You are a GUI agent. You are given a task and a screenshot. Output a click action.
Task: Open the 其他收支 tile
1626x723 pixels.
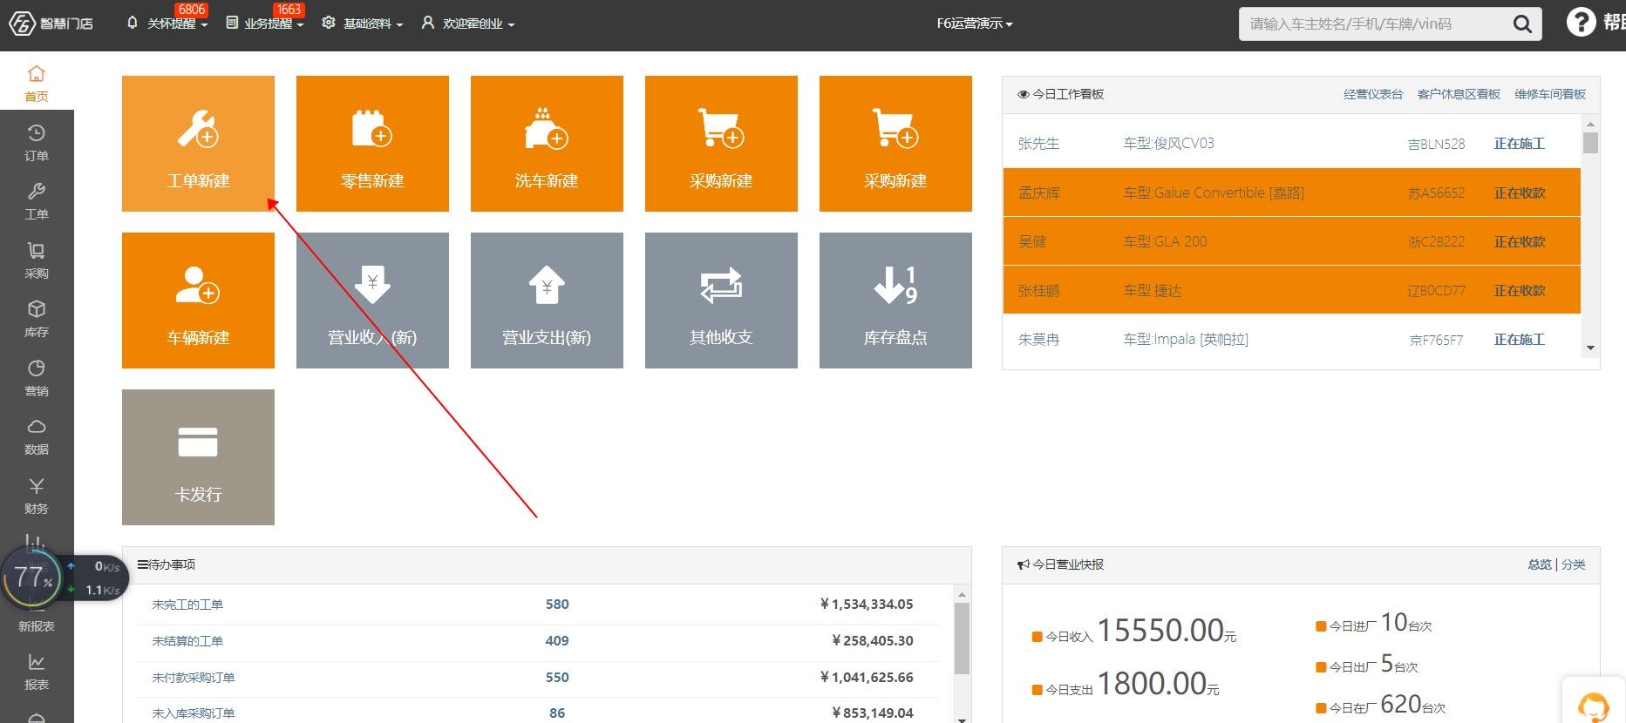721,301
